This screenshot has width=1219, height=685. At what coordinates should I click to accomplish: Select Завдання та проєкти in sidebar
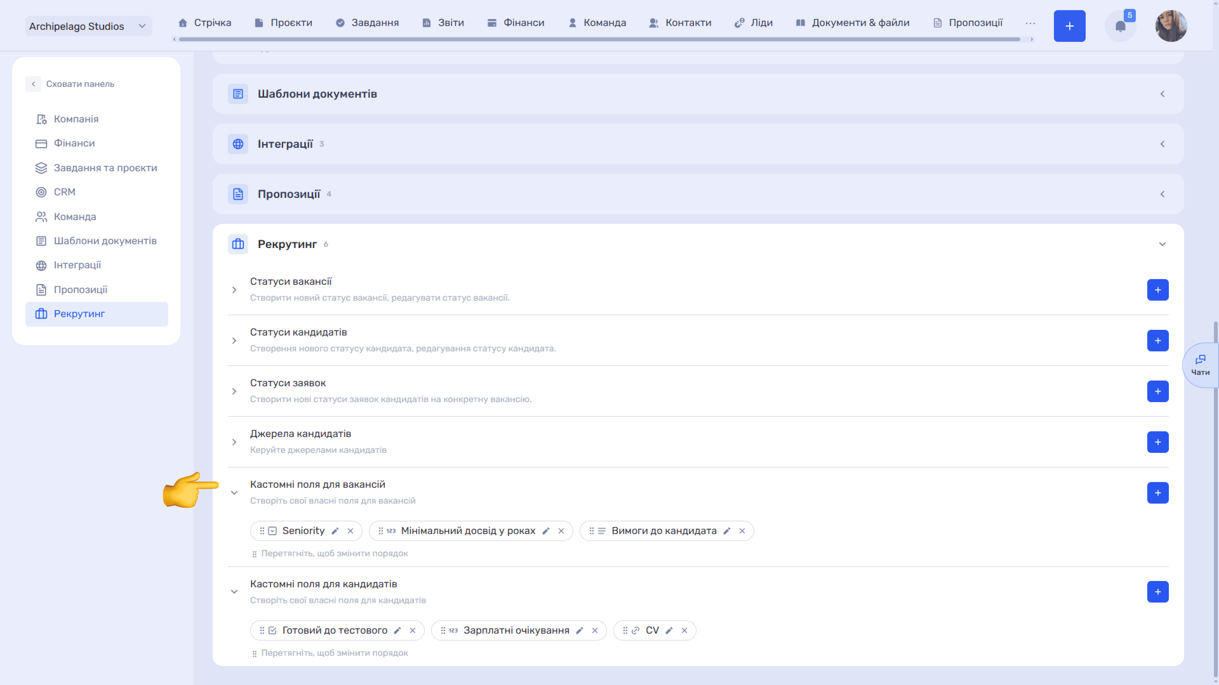(x=97, y=168)
